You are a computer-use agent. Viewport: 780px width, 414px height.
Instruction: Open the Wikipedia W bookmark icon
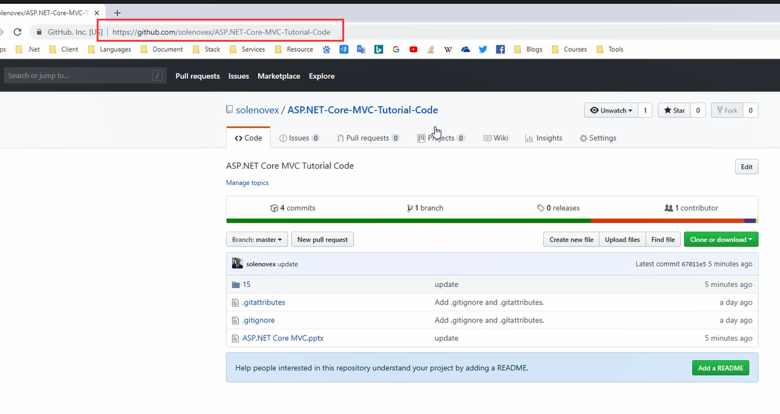click(x=448, y=49)
